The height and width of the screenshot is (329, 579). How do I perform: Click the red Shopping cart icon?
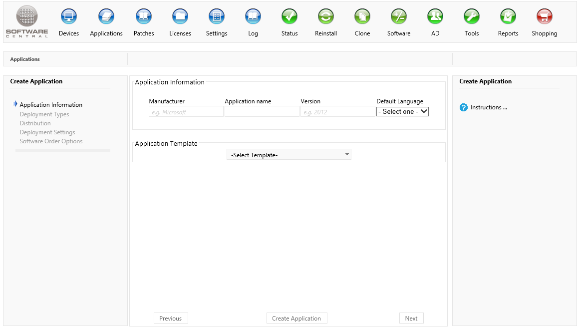coord(544,17)
